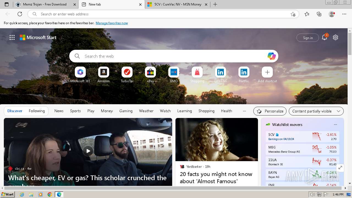352x198 pixels.
Task: Open Chrome from the taskbar
Action: 50,194
